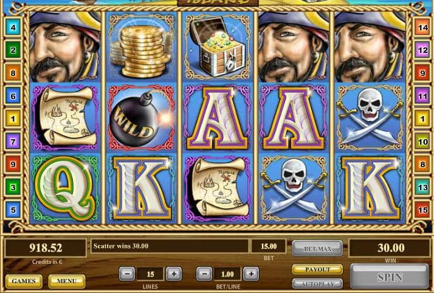Click the treasure map in reel one
Screen dimensions: 434x293
pyautogui.click(x=65, y=118)
